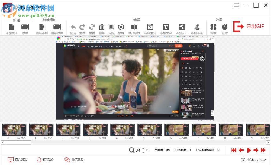The width and height of the screenshot is (271, 165).
Task: Click the version update download icon
Action: (x=243, y=160)
